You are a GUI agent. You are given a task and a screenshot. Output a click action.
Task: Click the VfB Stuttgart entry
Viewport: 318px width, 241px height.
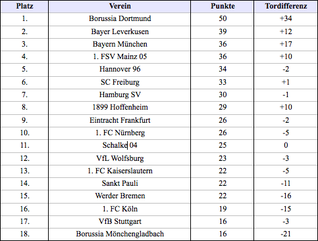[x=120, y=221]
